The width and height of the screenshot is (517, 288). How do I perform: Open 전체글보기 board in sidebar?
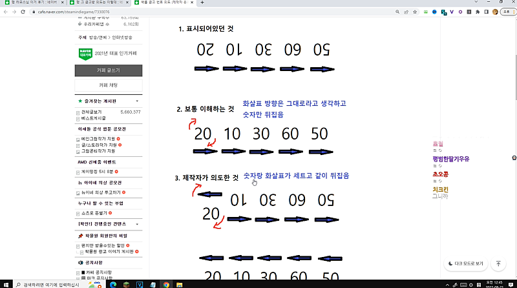(91, 112)
